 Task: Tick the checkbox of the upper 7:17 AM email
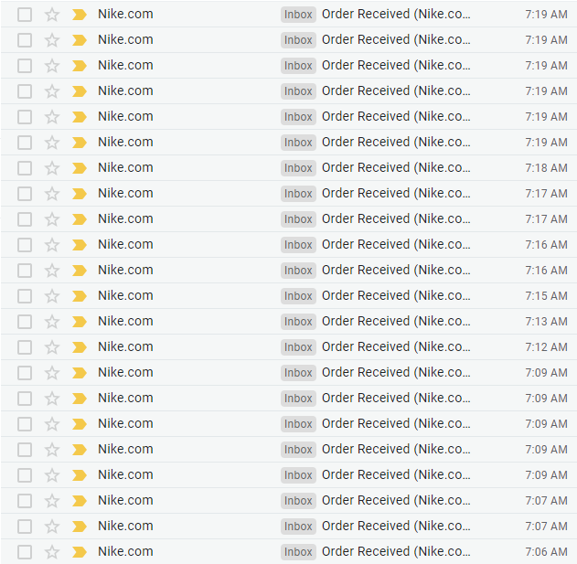click(x=25, y=194)
